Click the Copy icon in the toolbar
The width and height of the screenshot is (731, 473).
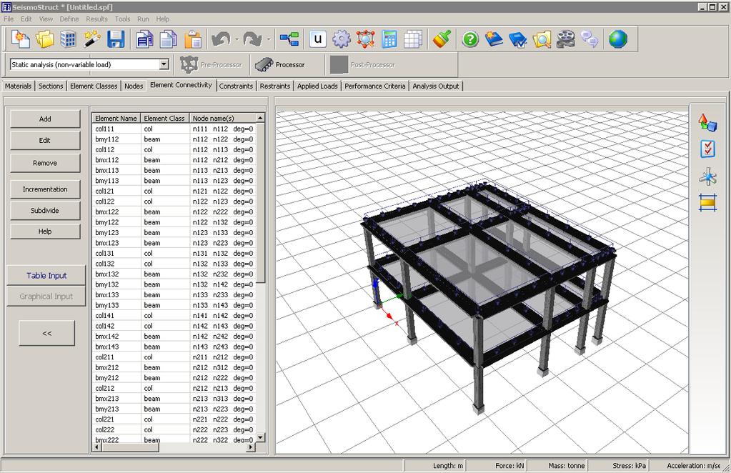[169, 39]
